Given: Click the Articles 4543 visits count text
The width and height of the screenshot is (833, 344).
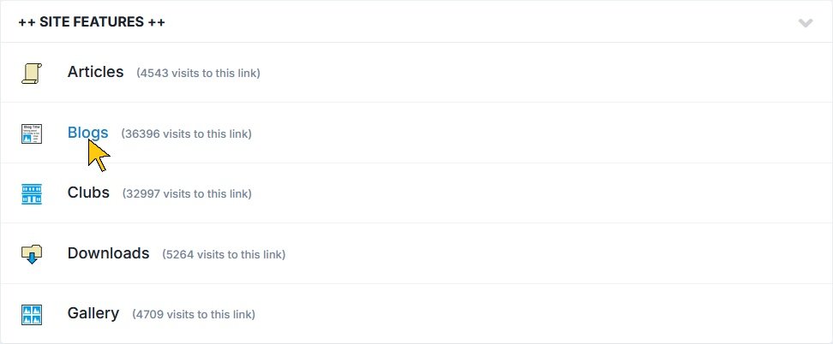Looking at the screenshot, I should click(198, 74).
